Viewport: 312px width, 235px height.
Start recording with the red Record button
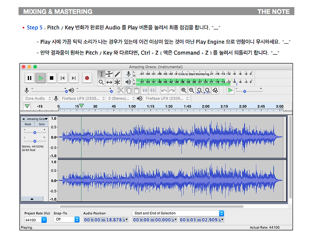[x=87, y=78]
